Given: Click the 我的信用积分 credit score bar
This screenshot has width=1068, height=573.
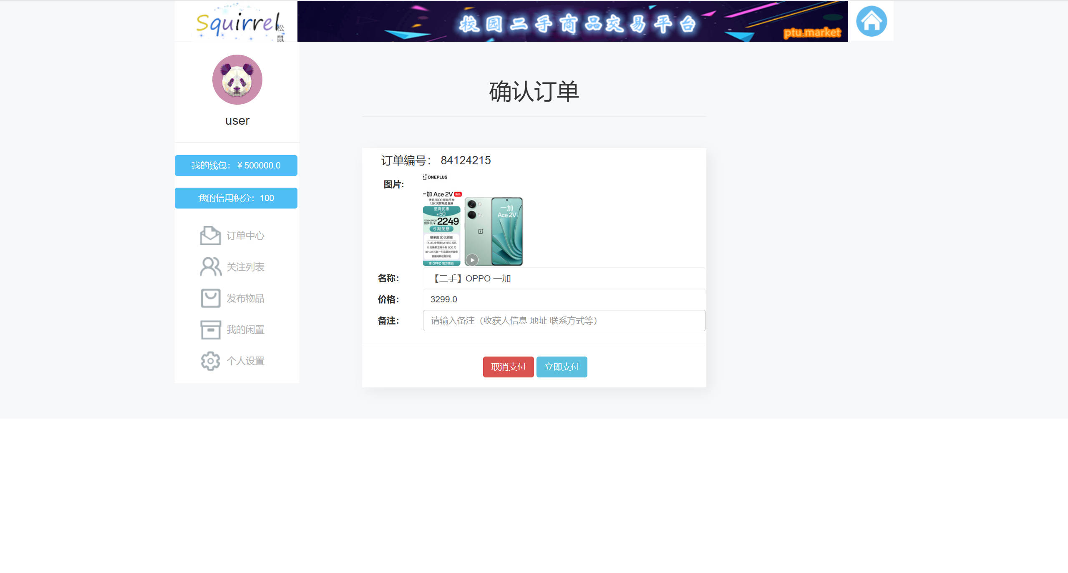Looking at the screenshot, I should tap(236, 198).
